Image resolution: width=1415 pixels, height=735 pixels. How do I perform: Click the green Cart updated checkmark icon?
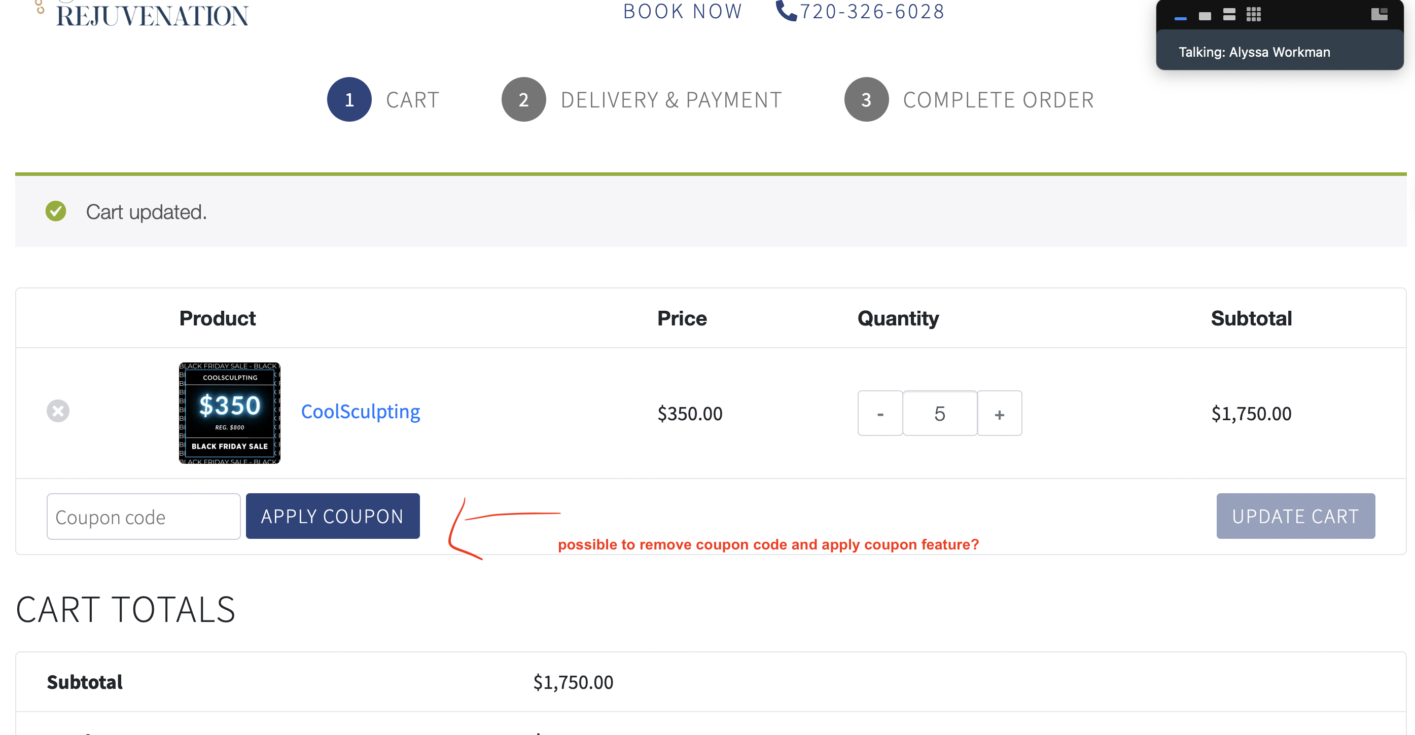pyautogui.click(x=55, y=211)
